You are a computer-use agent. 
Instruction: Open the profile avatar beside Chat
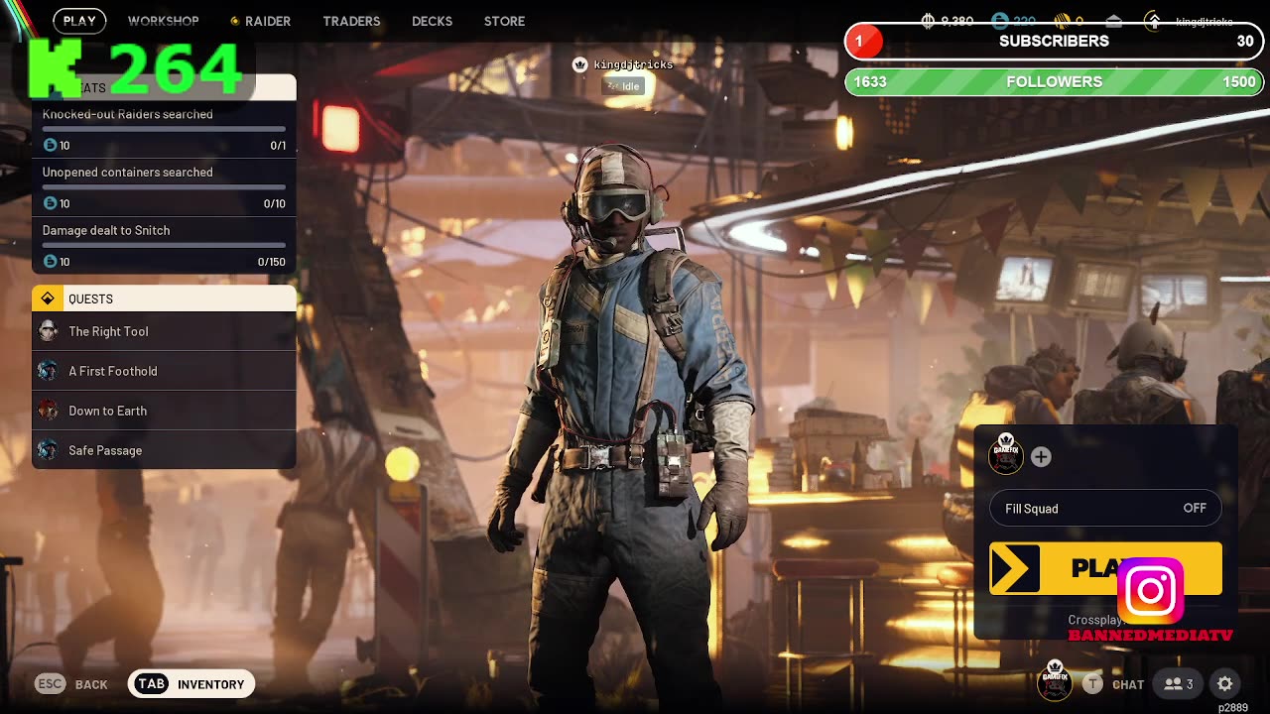pos(1055,682)
